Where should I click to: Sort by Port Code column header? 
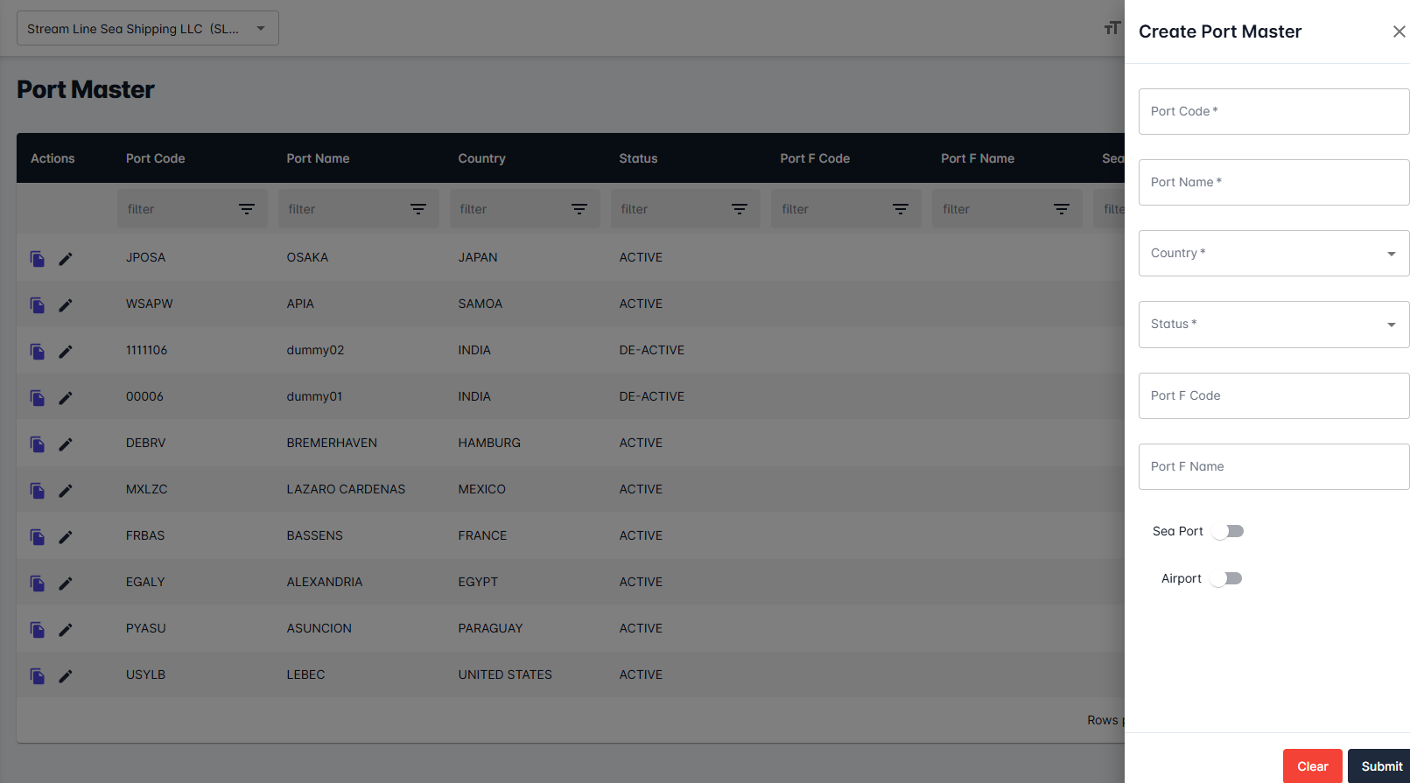[155, 158]
